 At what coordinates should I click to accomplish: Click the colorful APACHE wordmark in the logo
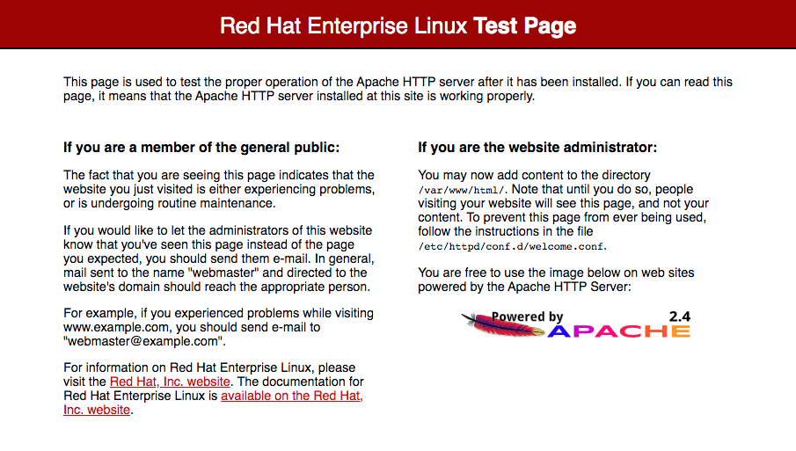(618, 331)
